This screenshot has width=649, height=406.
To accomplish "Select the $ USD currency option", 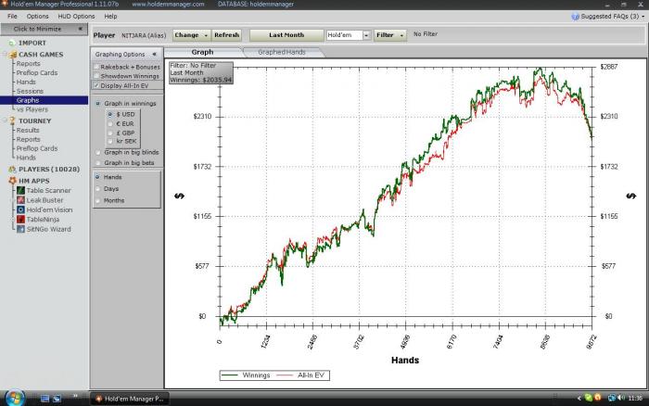I will [110, 114].
